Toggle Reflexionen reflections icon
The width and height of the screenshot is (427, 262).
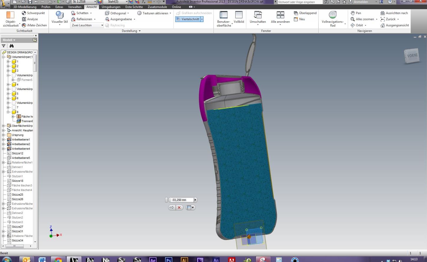(73, 19)
